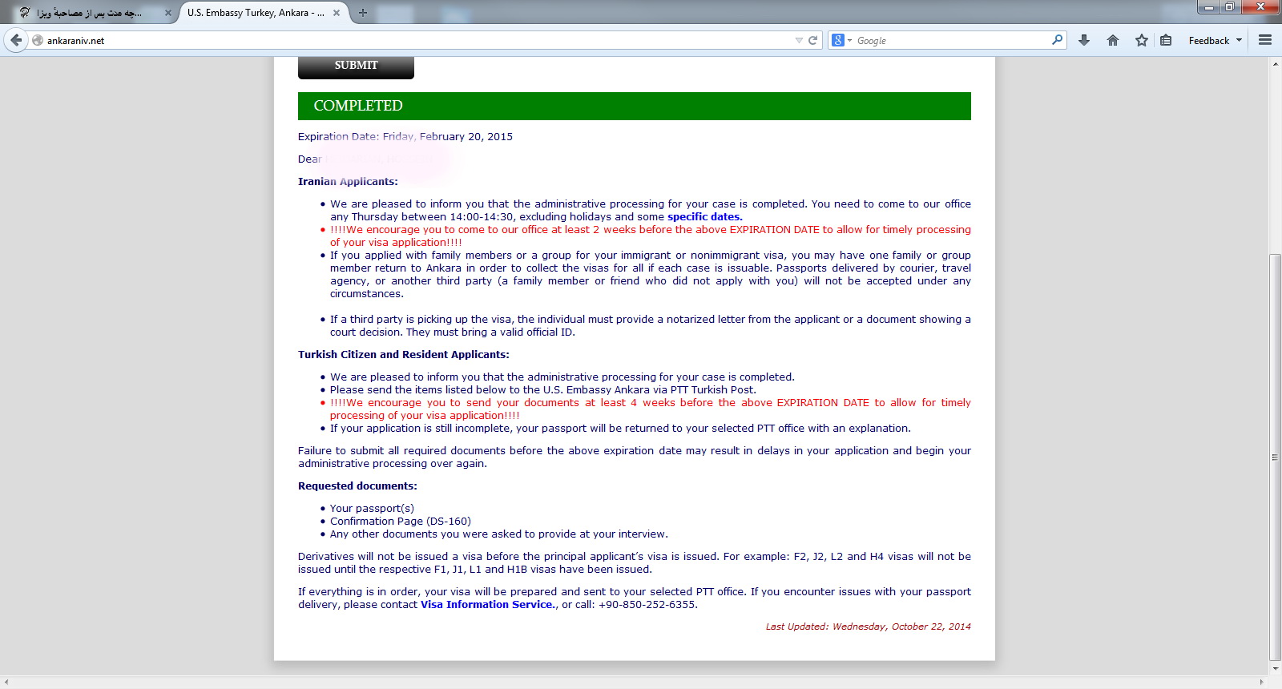
Task: Open the Google search engine selector dropdown
Action: click(x=842, y=40)
